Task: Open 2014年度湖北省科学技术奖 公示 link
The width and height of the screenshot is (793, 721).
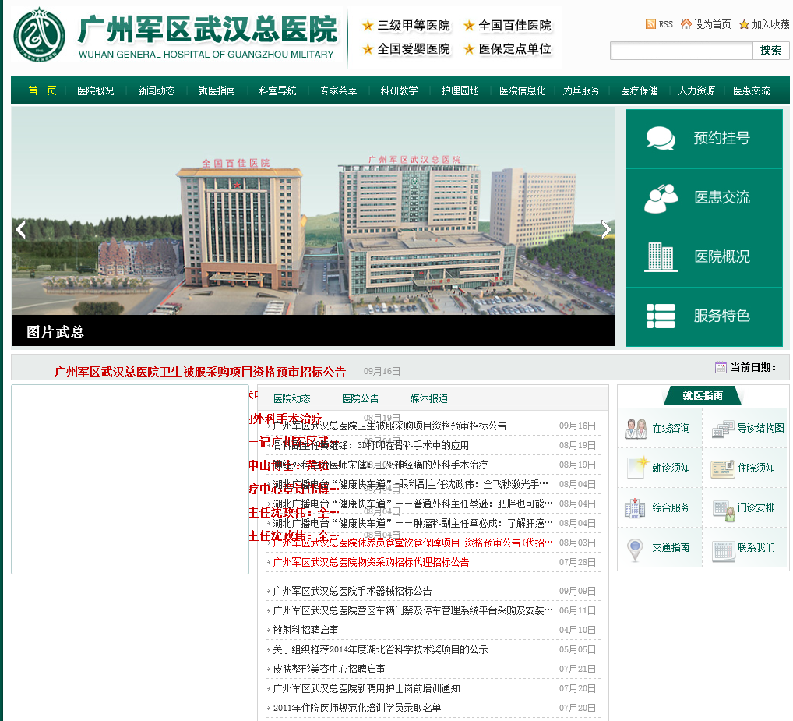Action: tap(380, 649)
